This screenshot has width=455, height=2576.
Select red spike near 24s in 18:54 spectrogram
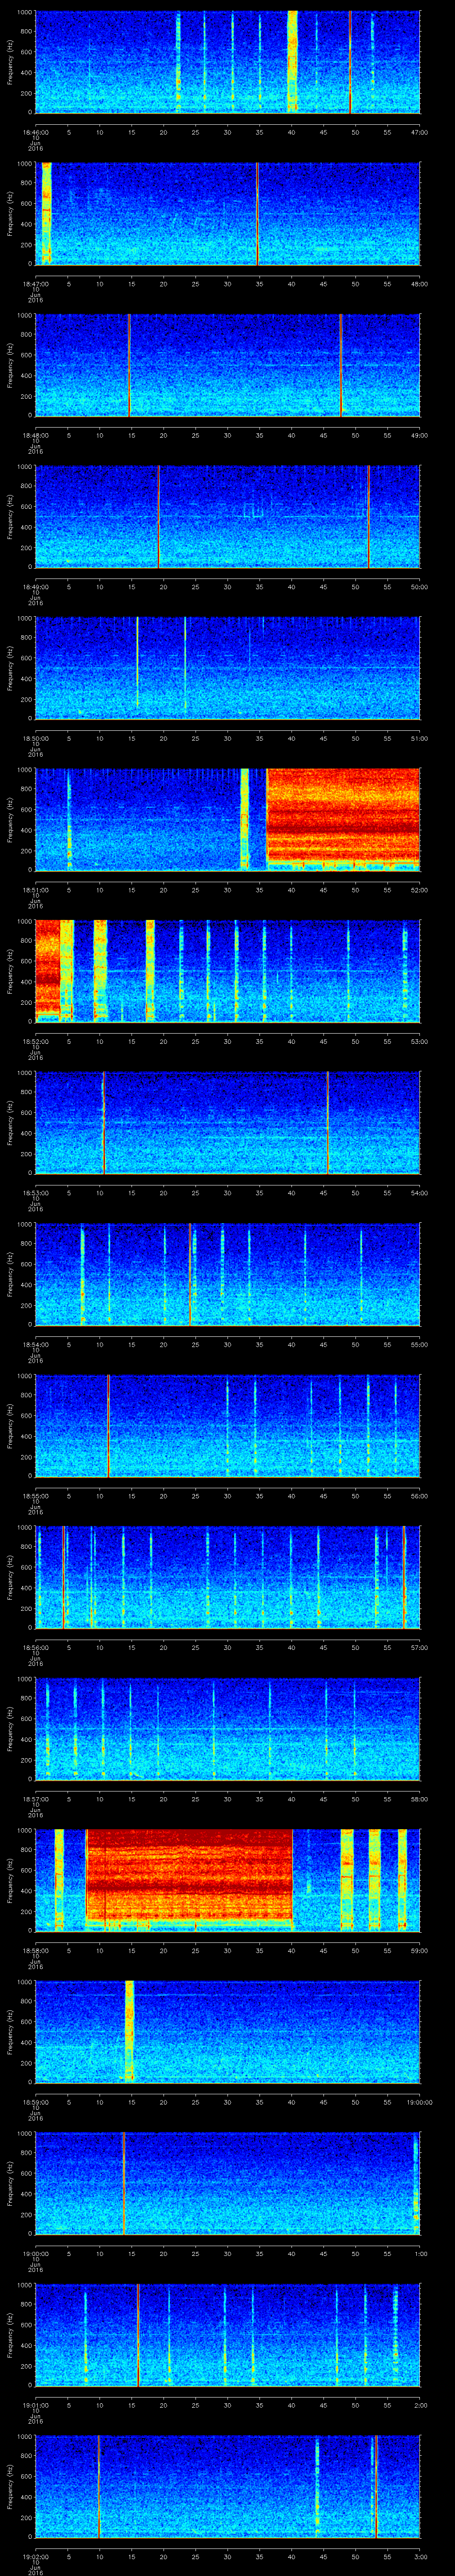tap(190, 1273)
